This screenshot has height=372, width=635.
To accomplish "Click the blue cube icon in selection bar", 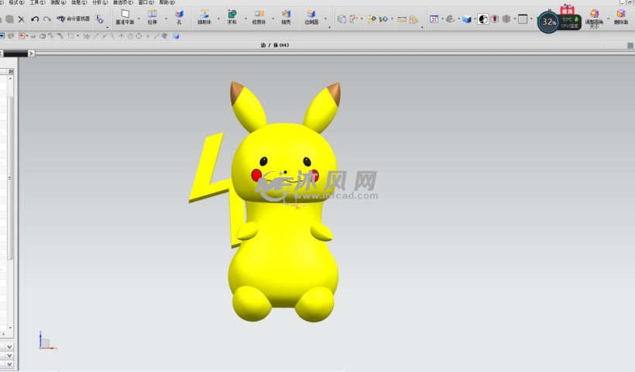I will point(176,36).
